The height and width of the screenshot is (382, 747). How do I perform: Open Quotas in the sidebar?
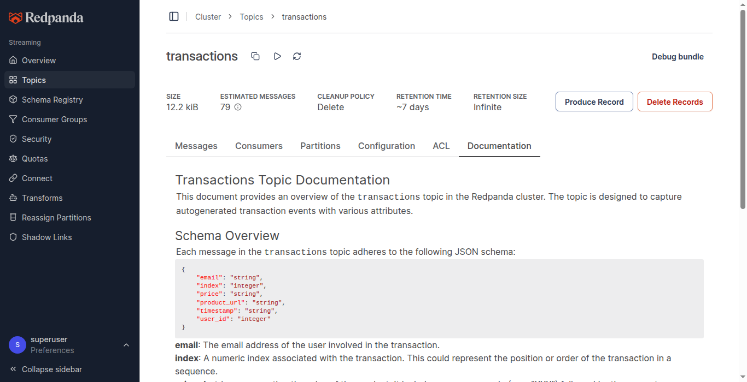tap(69, 159)
